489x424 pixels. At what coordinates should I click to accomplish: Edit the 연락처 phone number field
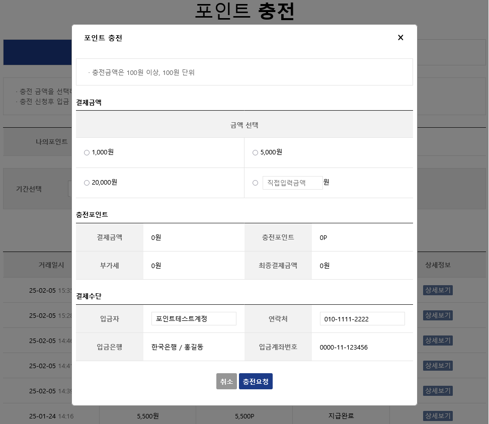tap(362, 319)
